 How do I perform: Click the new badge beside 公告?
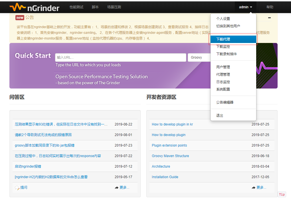20,18
